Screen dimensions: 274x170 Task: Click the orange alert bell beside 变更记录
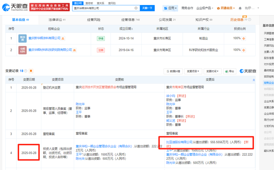click(31, 71)
